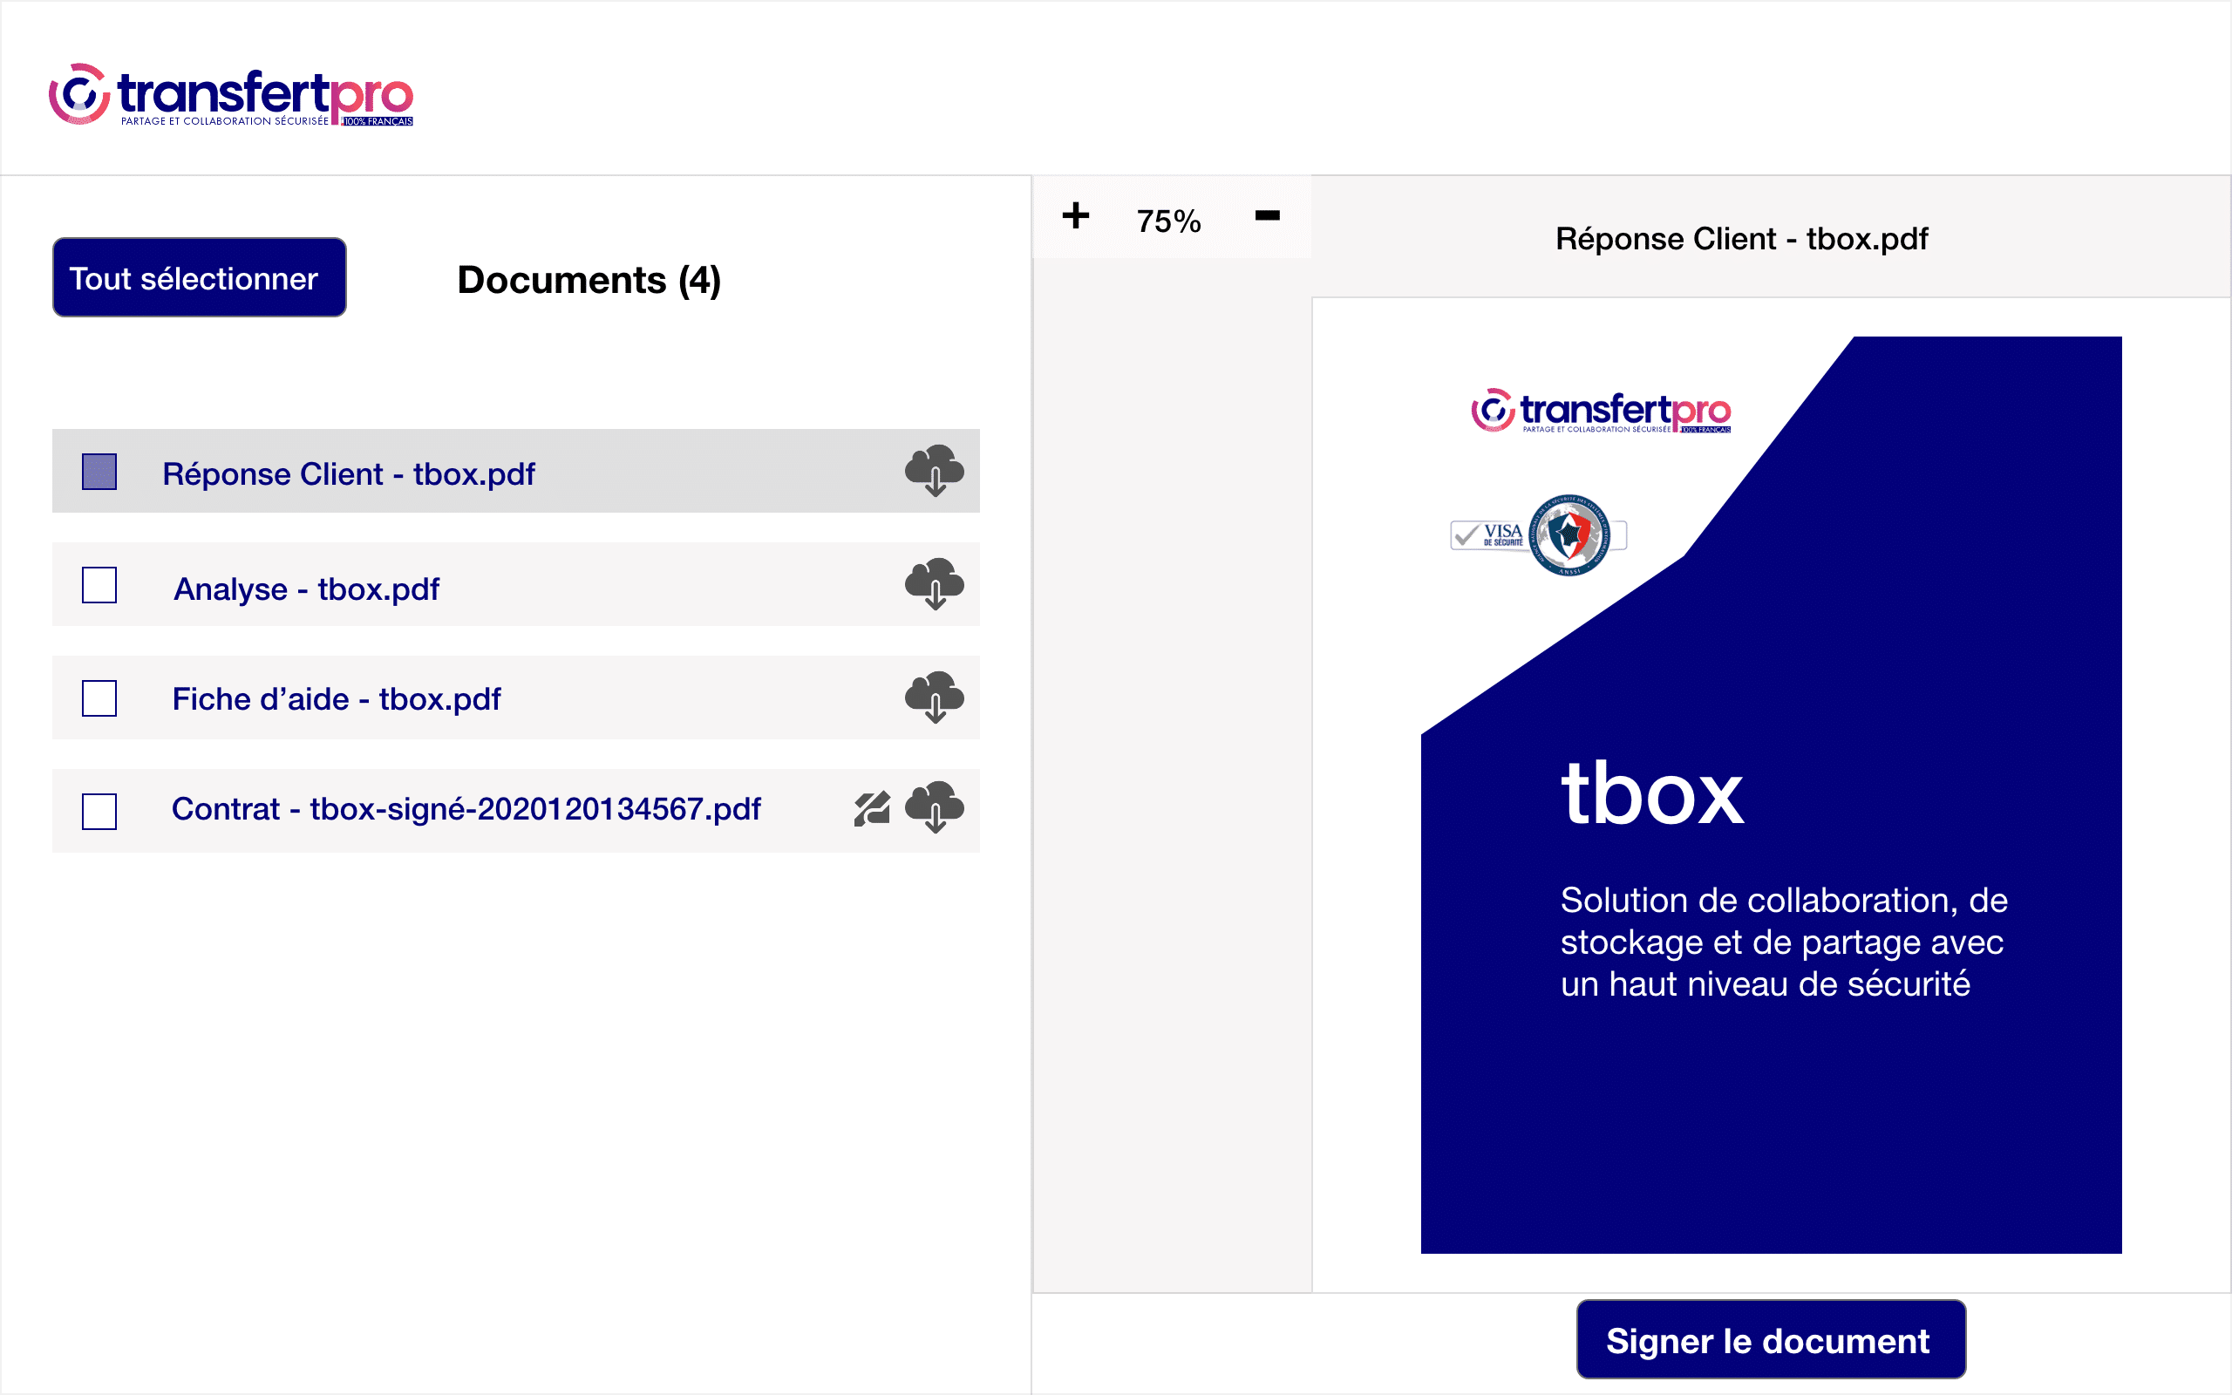Click preview title Réponse Client - tbox.pdf

coord(1741,239)
